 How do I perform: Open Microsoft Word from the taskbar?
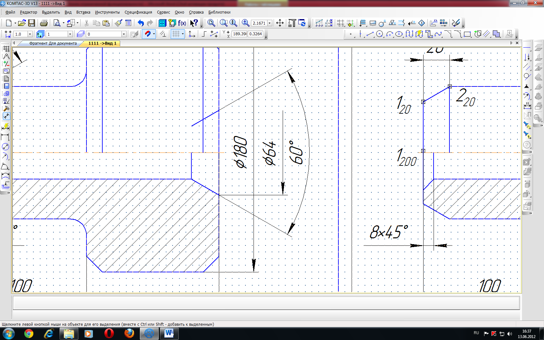click(x=169, y=334)
